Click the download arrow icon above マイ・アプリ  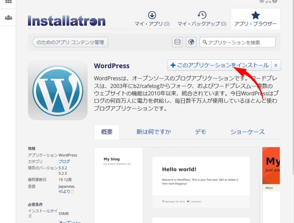(152, 15)
